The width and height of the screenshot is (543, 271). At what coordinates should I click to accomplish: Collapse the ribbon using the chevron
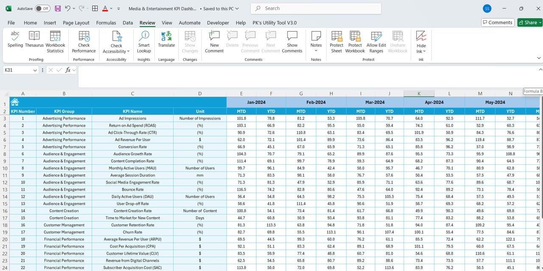pyautogui.click(x=539, y=58)
